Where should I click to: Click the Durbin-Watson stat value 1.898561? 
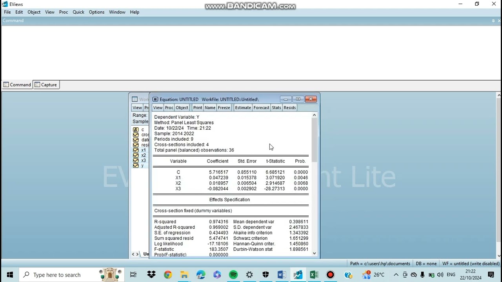click(x=298, y=249)
